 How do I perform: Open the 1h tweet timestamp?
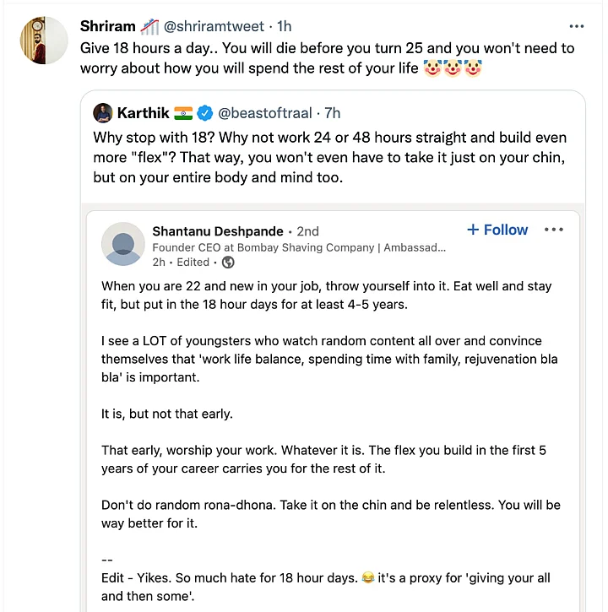pyautogui.click(x=285, y=26)
